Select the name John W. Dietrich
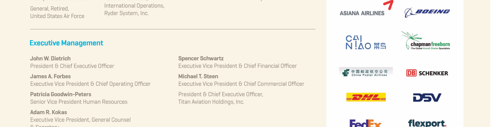The height and width of the screenshot is (127, 493). click(50, 59)
